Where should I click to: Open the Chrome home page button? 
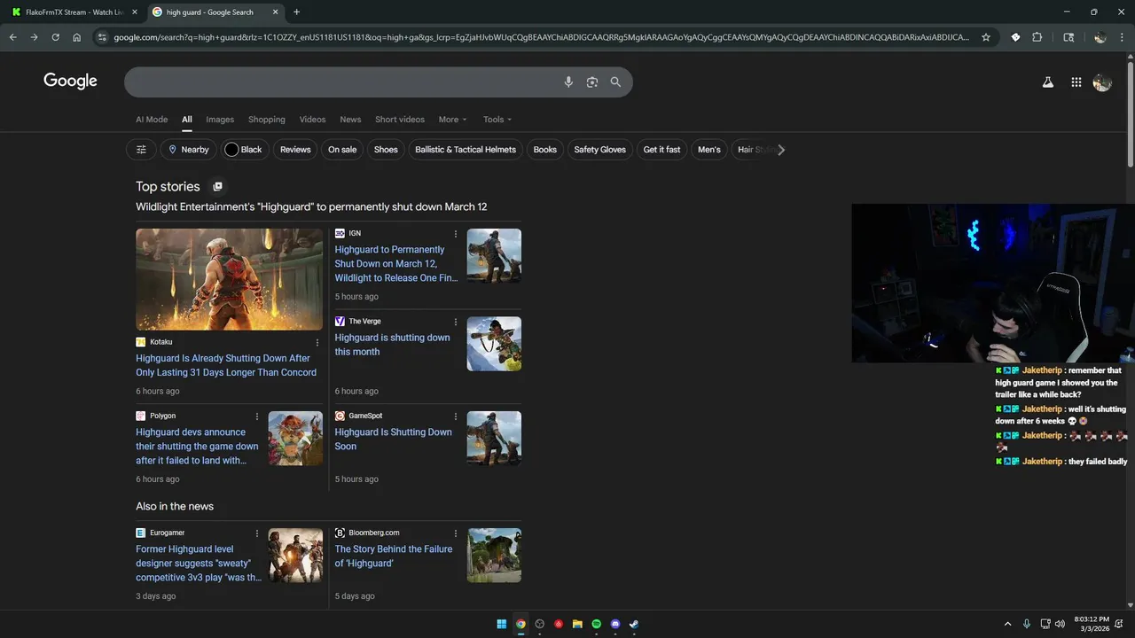click(x=76, y=37)
